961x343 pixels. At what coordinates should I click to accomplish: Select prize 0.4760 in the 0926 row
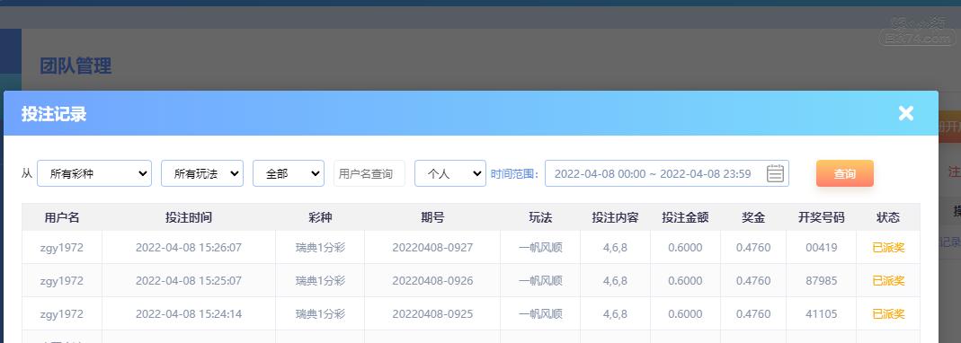click(x=753, y=281)
